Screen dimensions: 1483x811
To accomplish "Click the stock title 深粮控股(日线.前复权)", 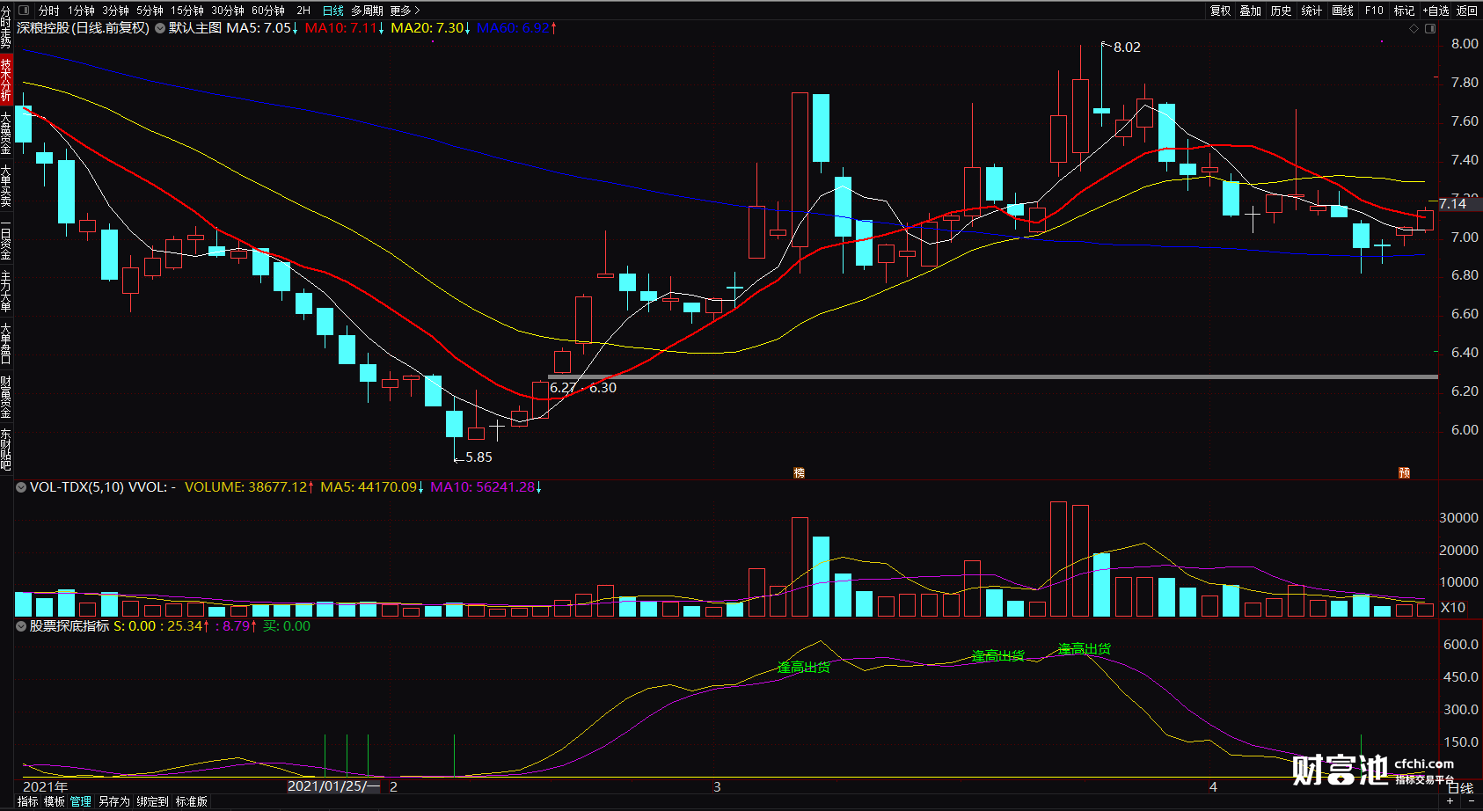I will (84, 28).
